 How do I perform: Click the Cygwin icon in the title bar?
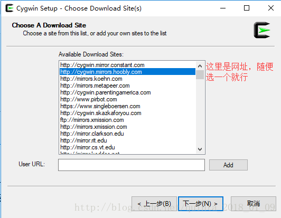point(10,8)
